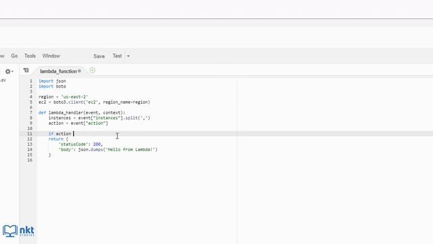
Task: Click the action = event["action"] line
Action: pyautogui.click(x=78, y=123)
